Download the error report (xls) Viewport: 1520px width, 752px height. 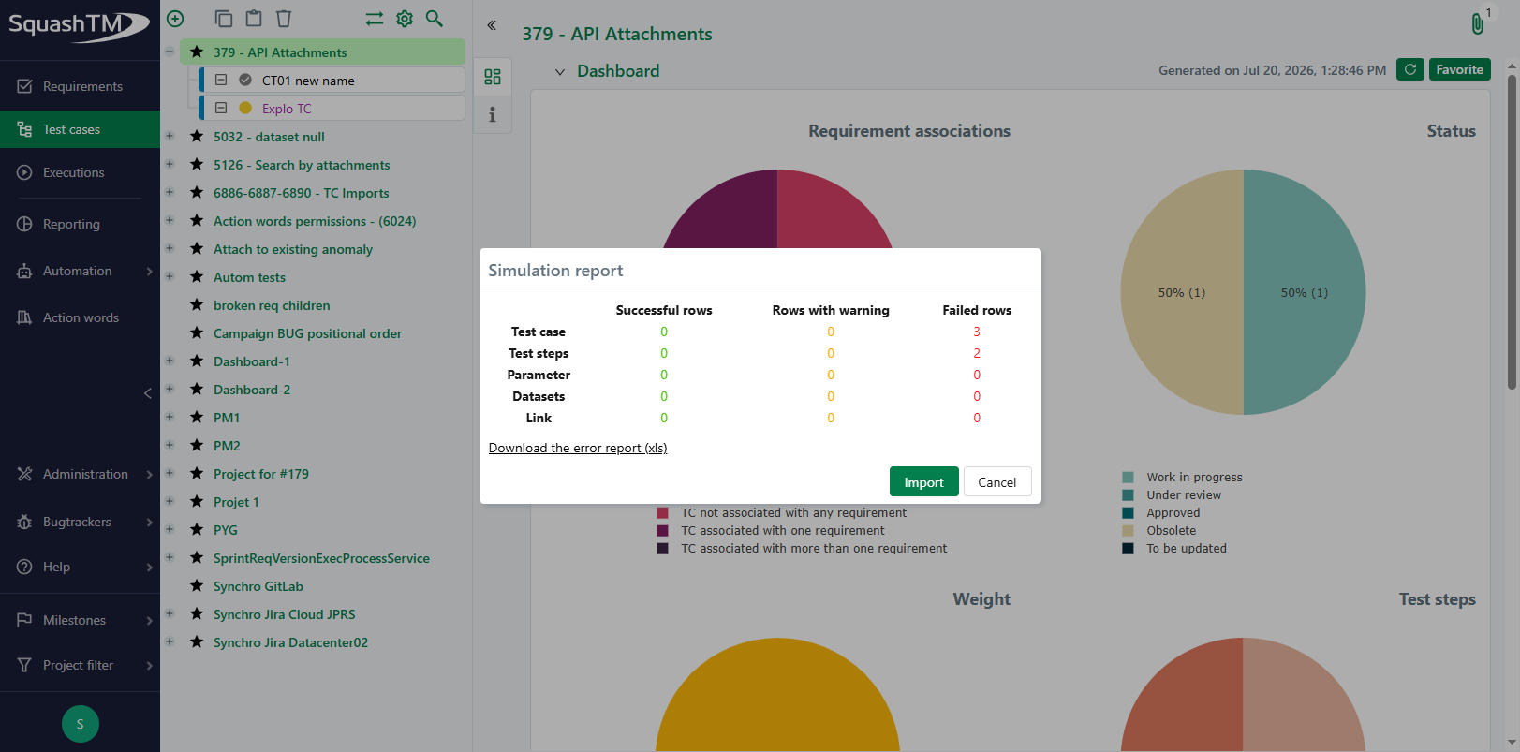pyautogui.click(x=578, y=448)
